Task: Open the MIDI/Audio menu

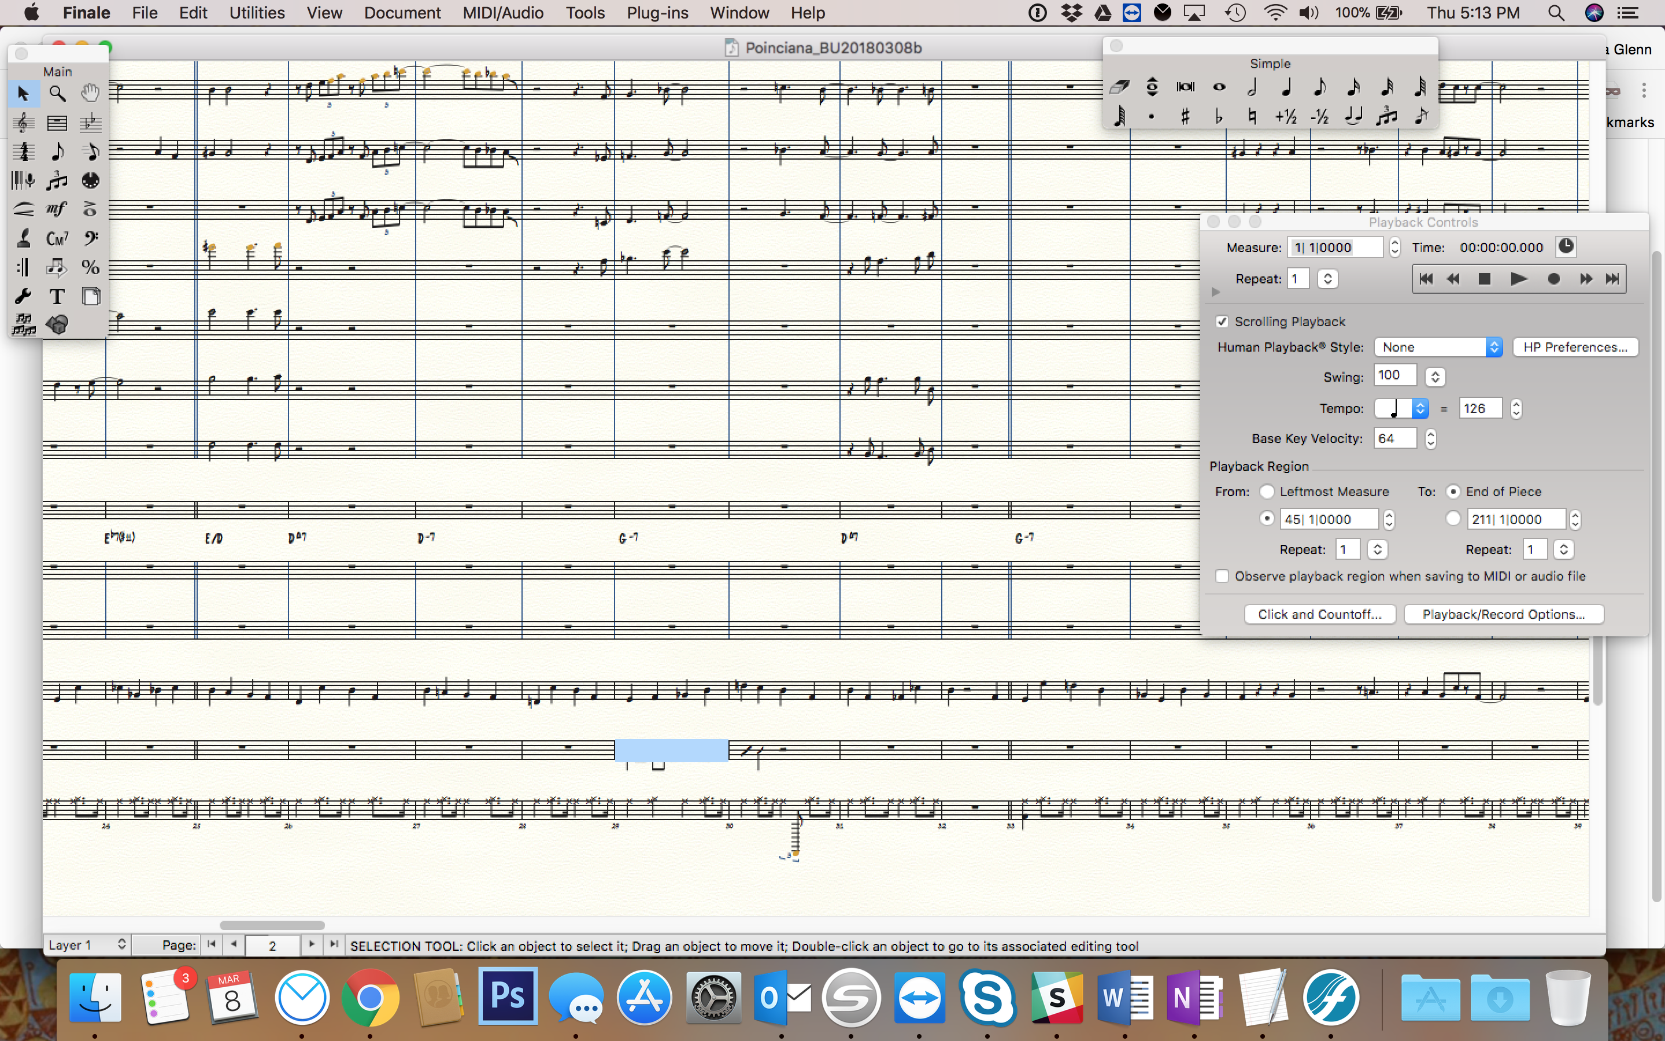Action: click(503, 13)
